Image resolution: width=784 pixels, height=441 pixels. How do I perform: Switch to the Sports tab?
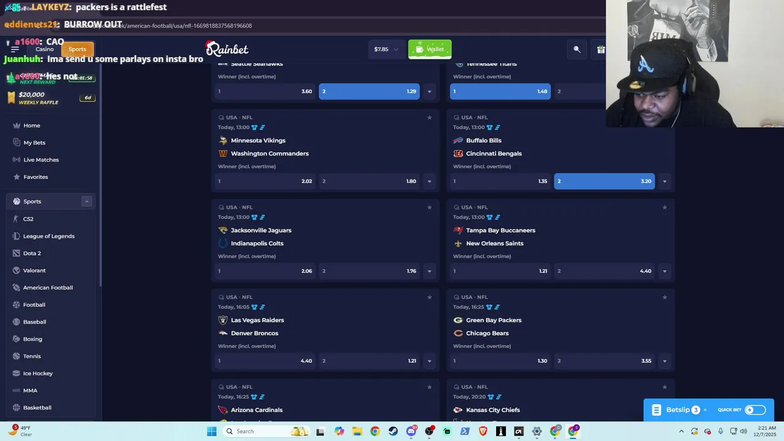pyautogui.click(x=77, y=49)
